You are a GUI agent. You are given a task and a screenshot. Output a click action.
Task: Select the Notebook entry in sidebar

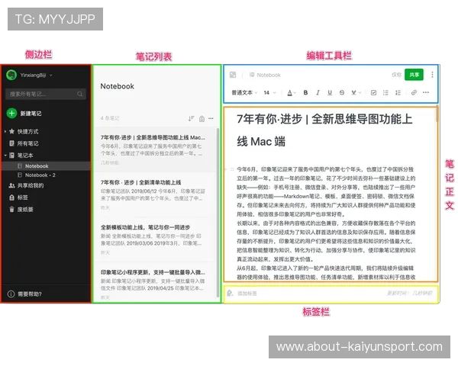click(x=46, y=166)
